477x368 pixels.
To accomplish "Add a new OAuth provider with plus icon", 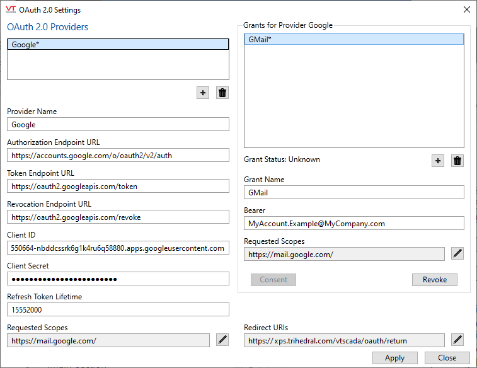I will pyautogui.click(x=203, y=93).
